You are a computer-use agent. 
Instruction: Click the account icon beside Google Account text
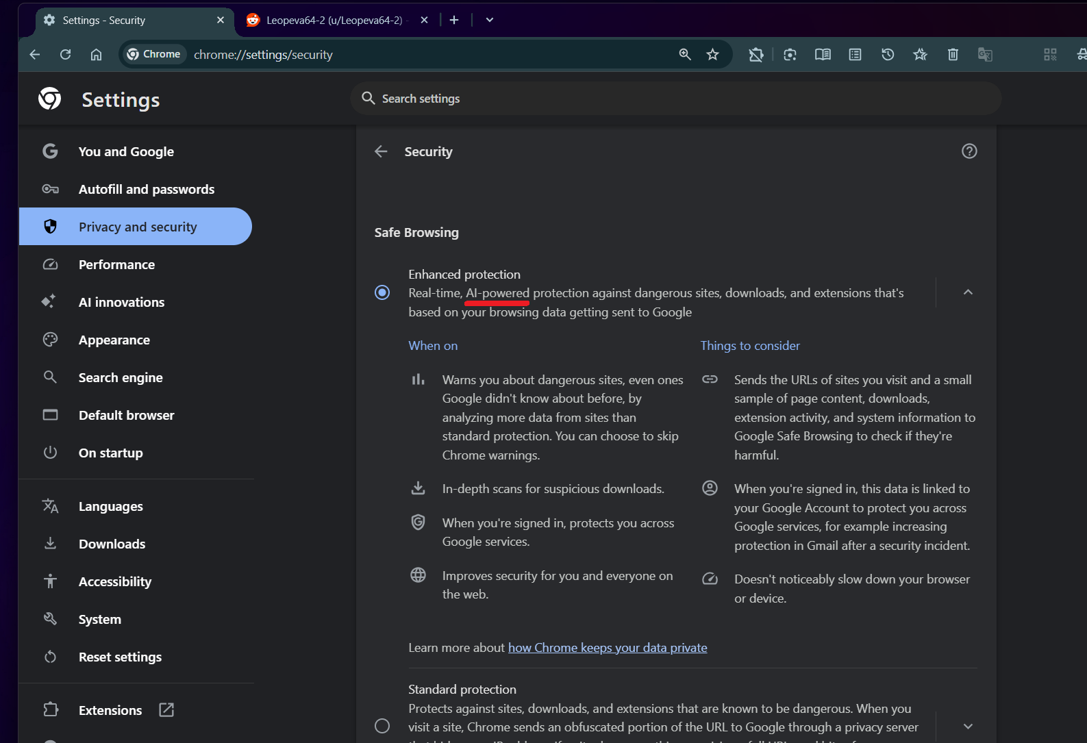pyautogui.click(x=710, y=488)
